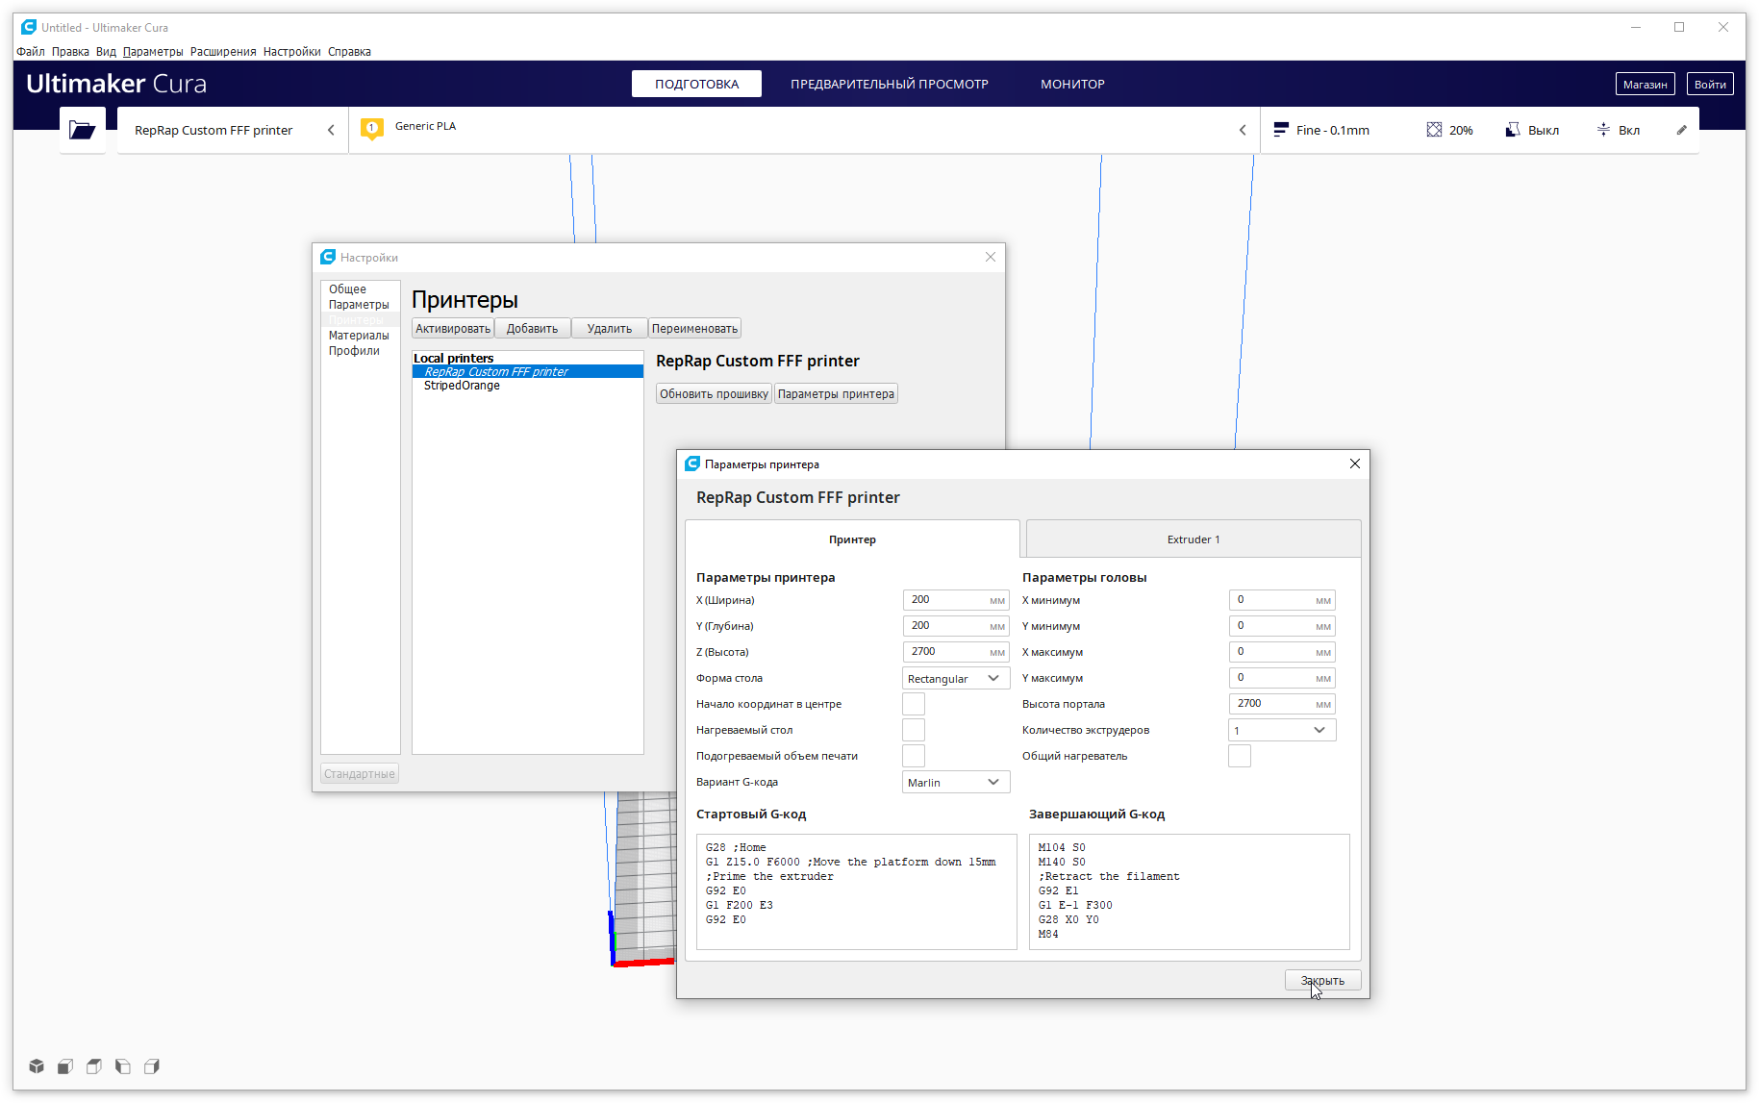Open the Правка menu
The width and height of the screenshot is (1759, 1103).
tap(70, 52)
